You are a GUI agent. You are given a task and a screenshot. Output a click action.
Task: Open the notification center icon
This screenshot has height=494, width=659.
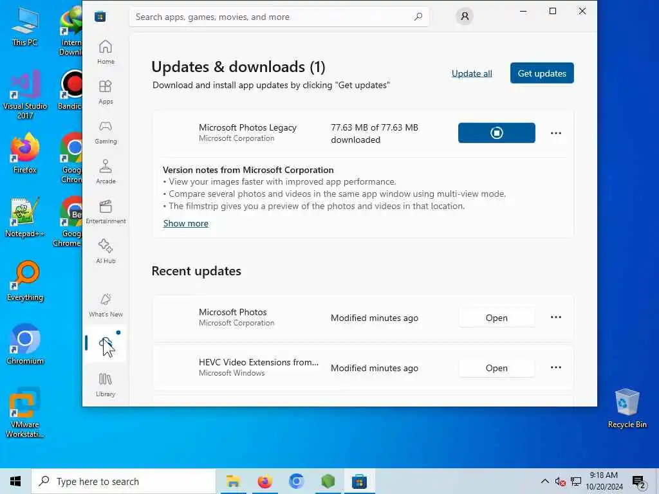click(639, 482)
